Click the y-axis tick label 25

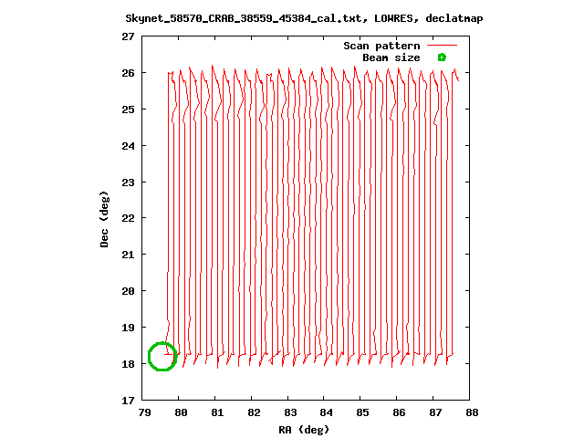coord(128,109)
